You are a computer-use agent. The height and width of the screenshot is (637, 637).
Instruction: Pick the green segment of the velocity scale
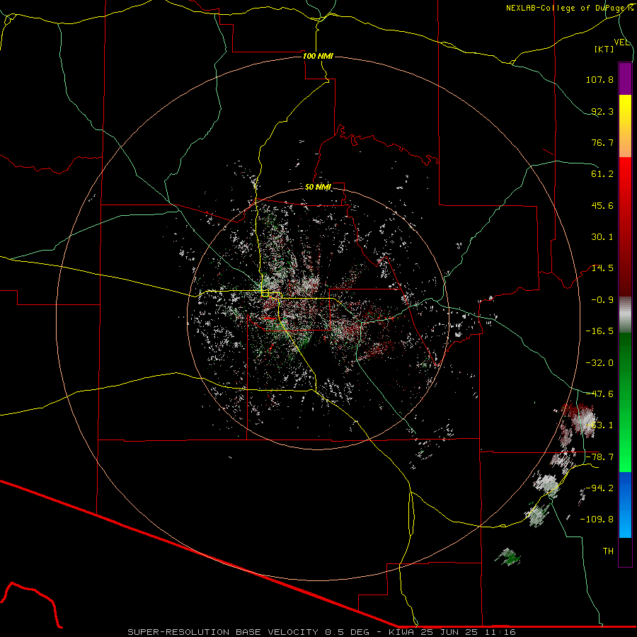625,402
